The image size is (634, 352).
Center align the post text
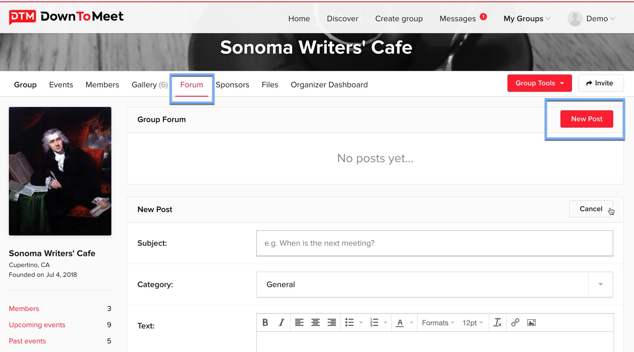click(x=315, y=323)
